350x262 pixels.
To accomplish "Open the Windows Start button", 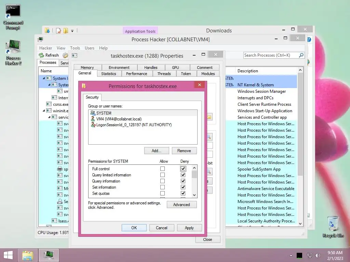I will (x=8, y=255).
